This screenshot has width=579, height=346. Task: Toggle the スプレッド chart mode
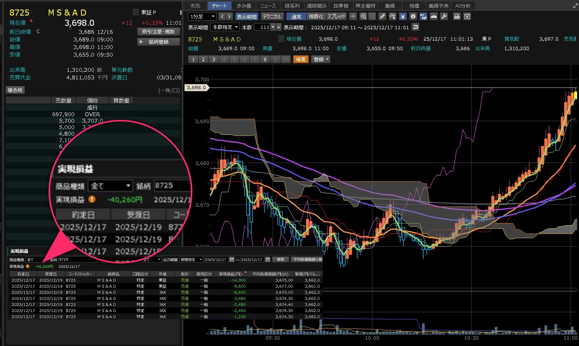(336, 16)
